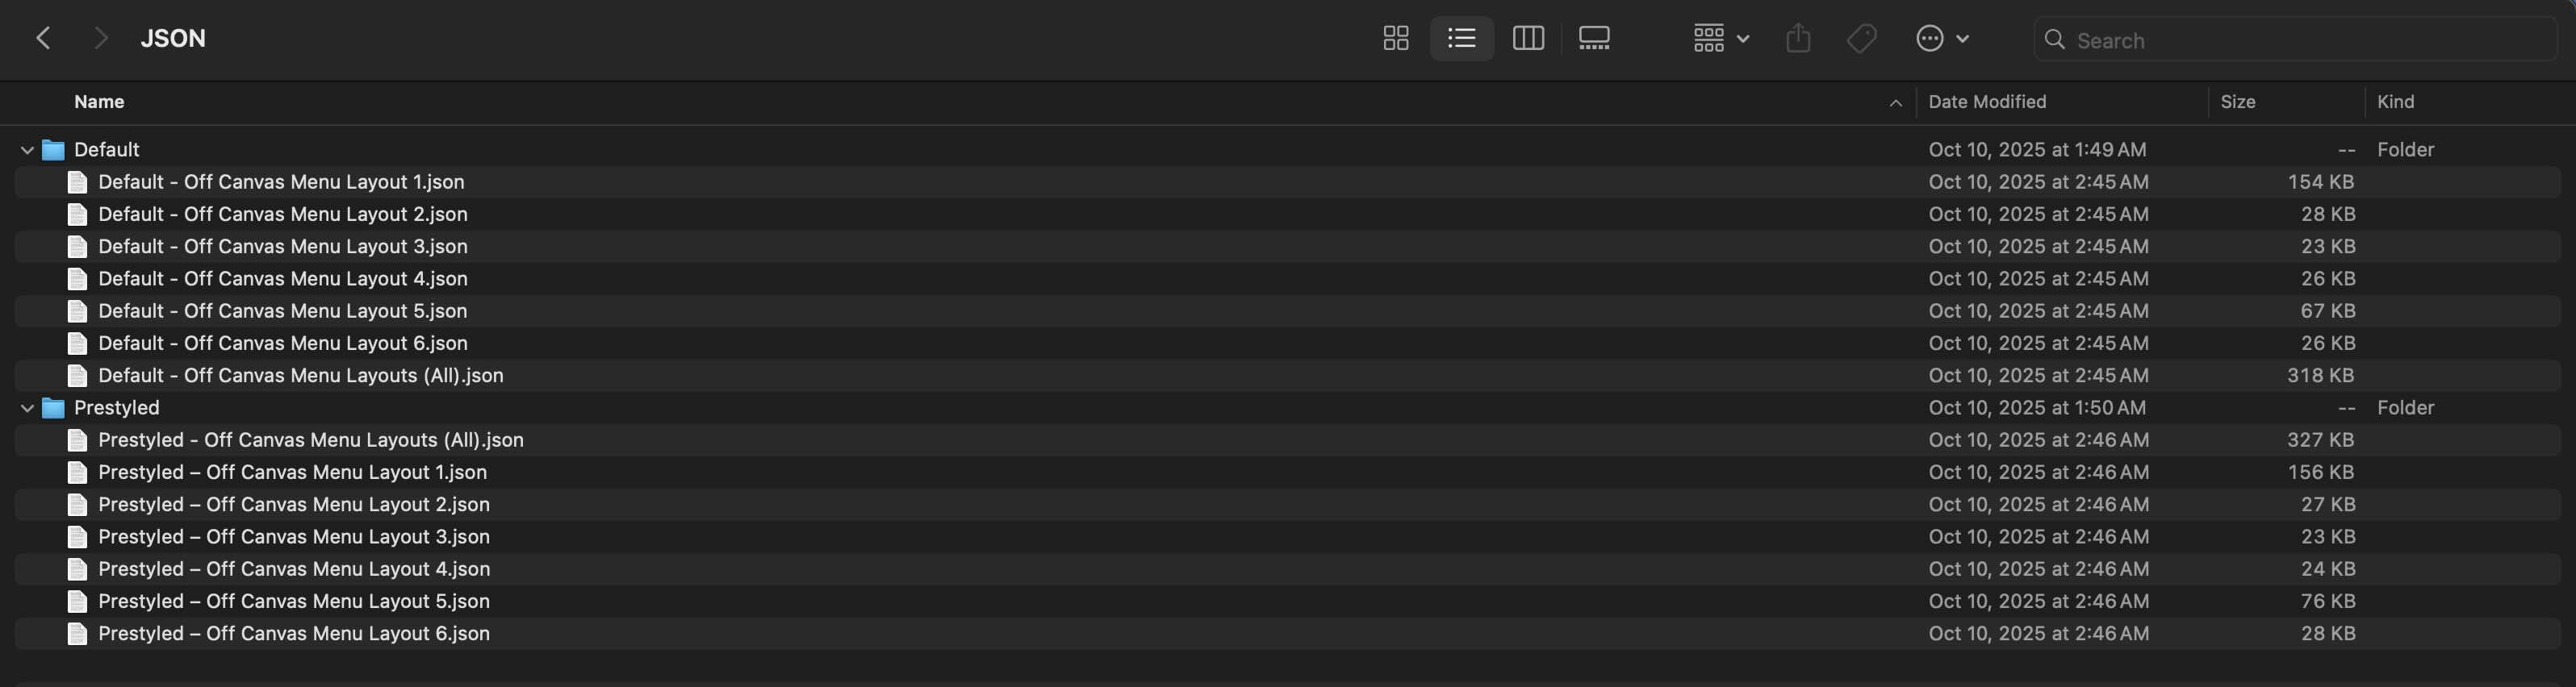2576x687 pixels.
Task: Open the group-by dropdown in the toolbar
Action: (1718, 38)
